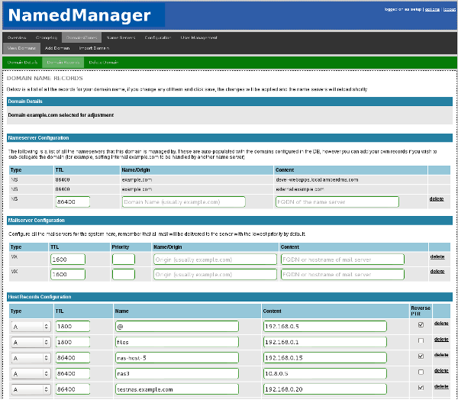Click the FQDN of the name server field
The width and height of the screenshot is (458, 403).
(x=337, y=201)
